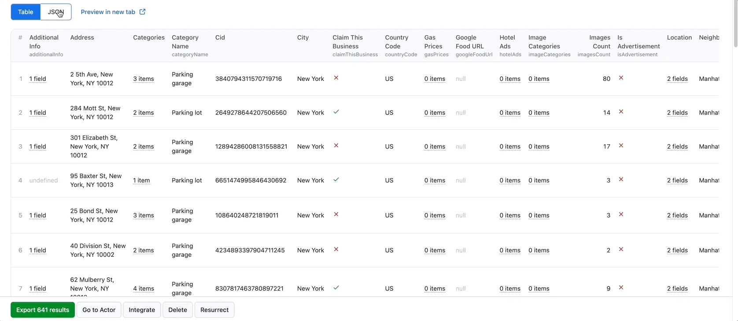The height and width of the screenshot is (321, 738).
Task: Click Is Advertisement red cross in 301 Elizabeth St row
Action: [621, 146]
